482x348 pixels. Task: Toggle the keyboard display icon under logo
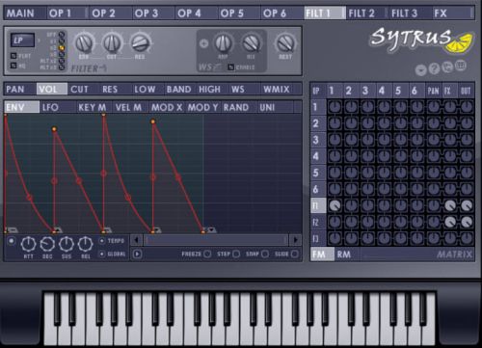click(461, 66)
